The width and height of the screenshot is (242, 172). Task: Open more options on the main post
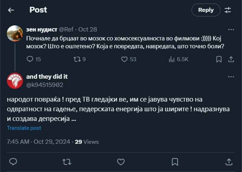coord(231,77)
